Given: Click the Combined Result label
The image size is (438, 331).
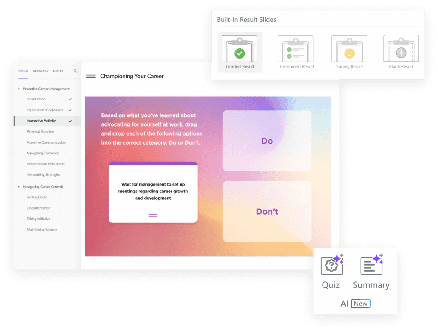Looking at the screenshot, I should coord(297,67).
